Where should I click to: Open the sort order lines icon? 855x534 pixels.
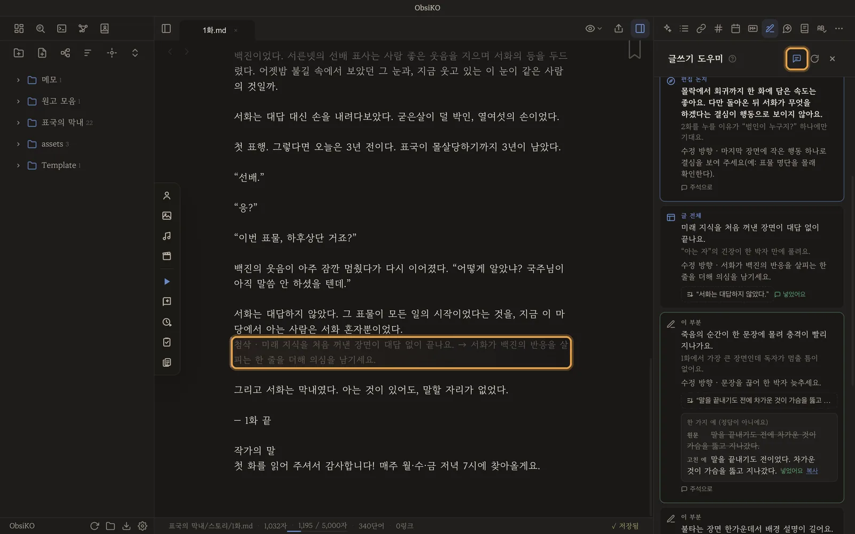(x=88, y=53)
